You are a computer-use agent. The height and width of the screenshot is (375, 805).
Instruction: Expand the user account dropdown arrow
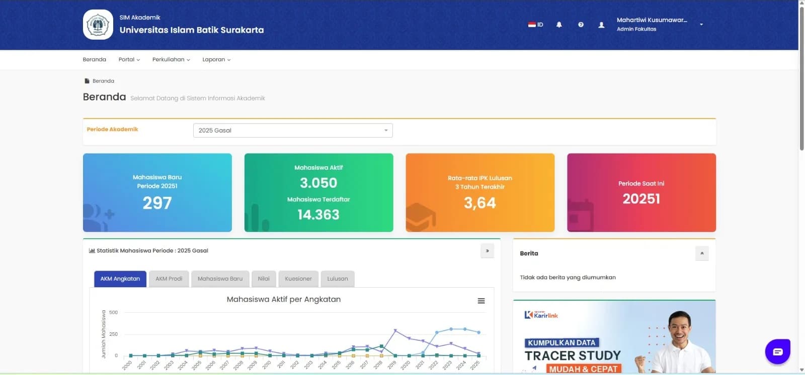coord(701,24)
